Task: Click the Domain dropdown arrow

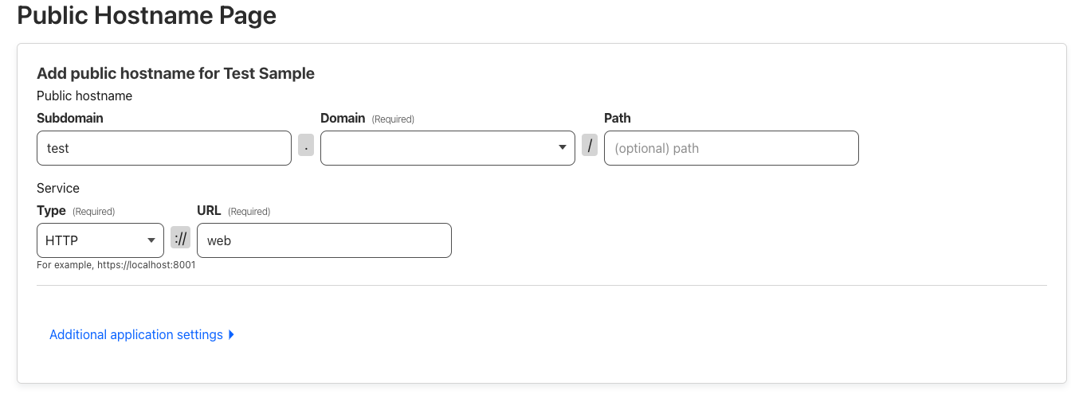Action: [x=563, y=148]
